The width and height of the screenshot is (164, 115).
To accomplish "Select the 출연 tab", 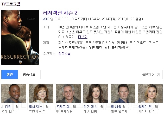I will (x=10, y=74).
